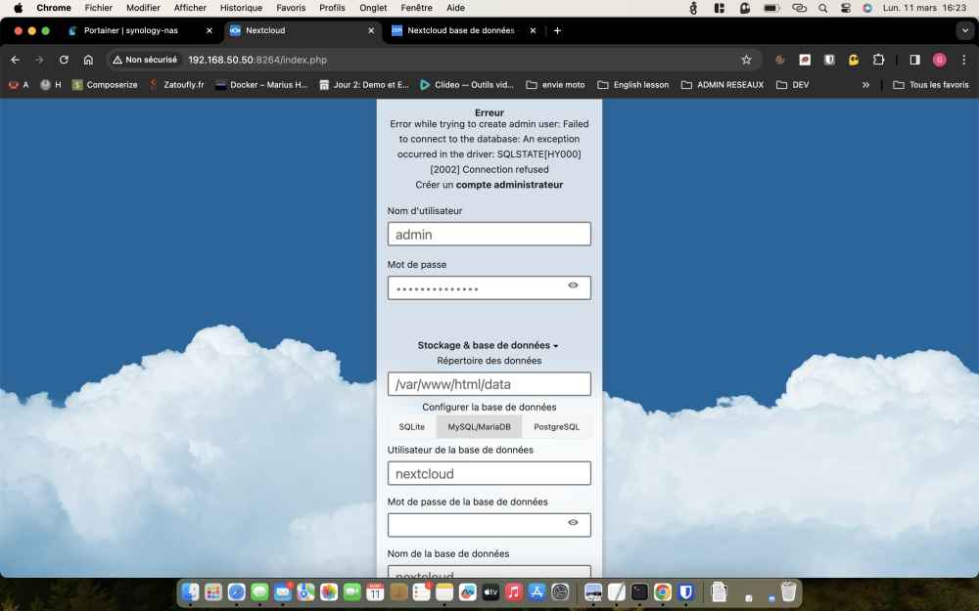Open Spotlight search in menu bar
Viewport: 979px width, 611px height.
pyautogui.click(x=823, y=8)
